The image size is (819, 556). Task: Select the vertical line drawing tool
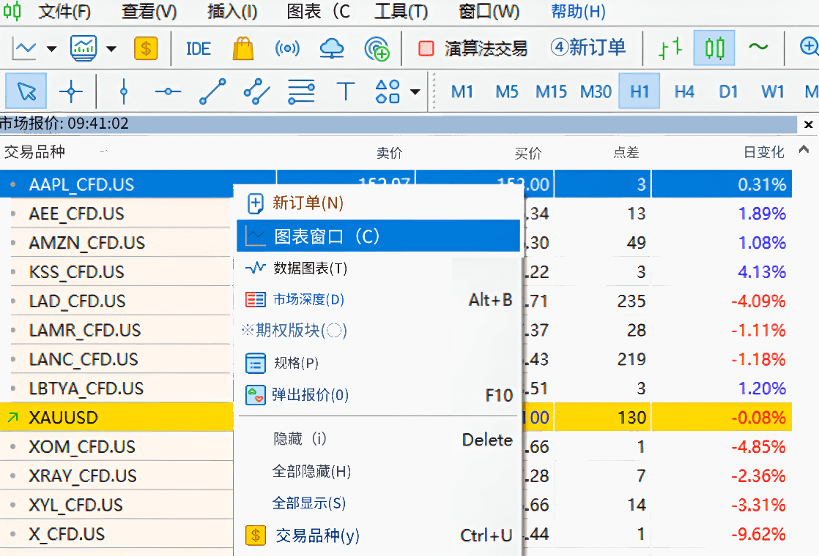pos(123,91)
